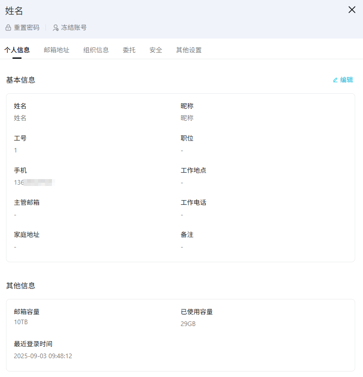Open the 其他设置 tab
Screen dimensions: 363x377
pyautogui.click(x=189, y=50)
